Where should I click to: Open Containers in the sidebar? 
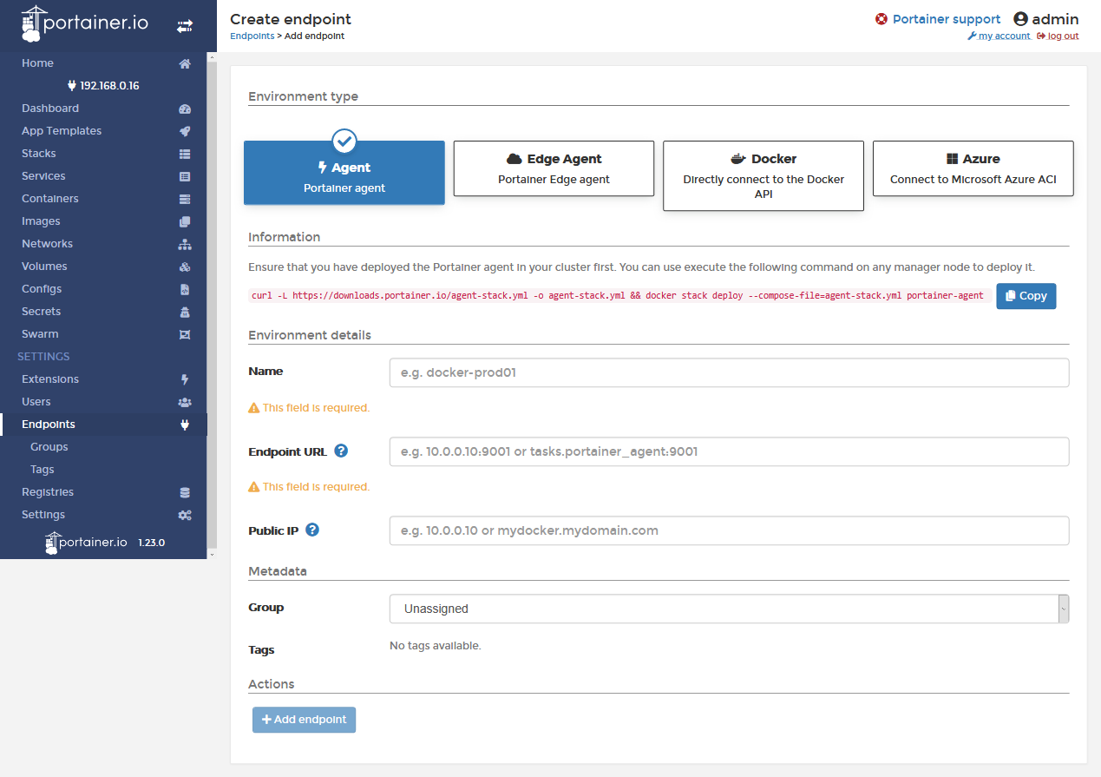[x=50, y=199]
